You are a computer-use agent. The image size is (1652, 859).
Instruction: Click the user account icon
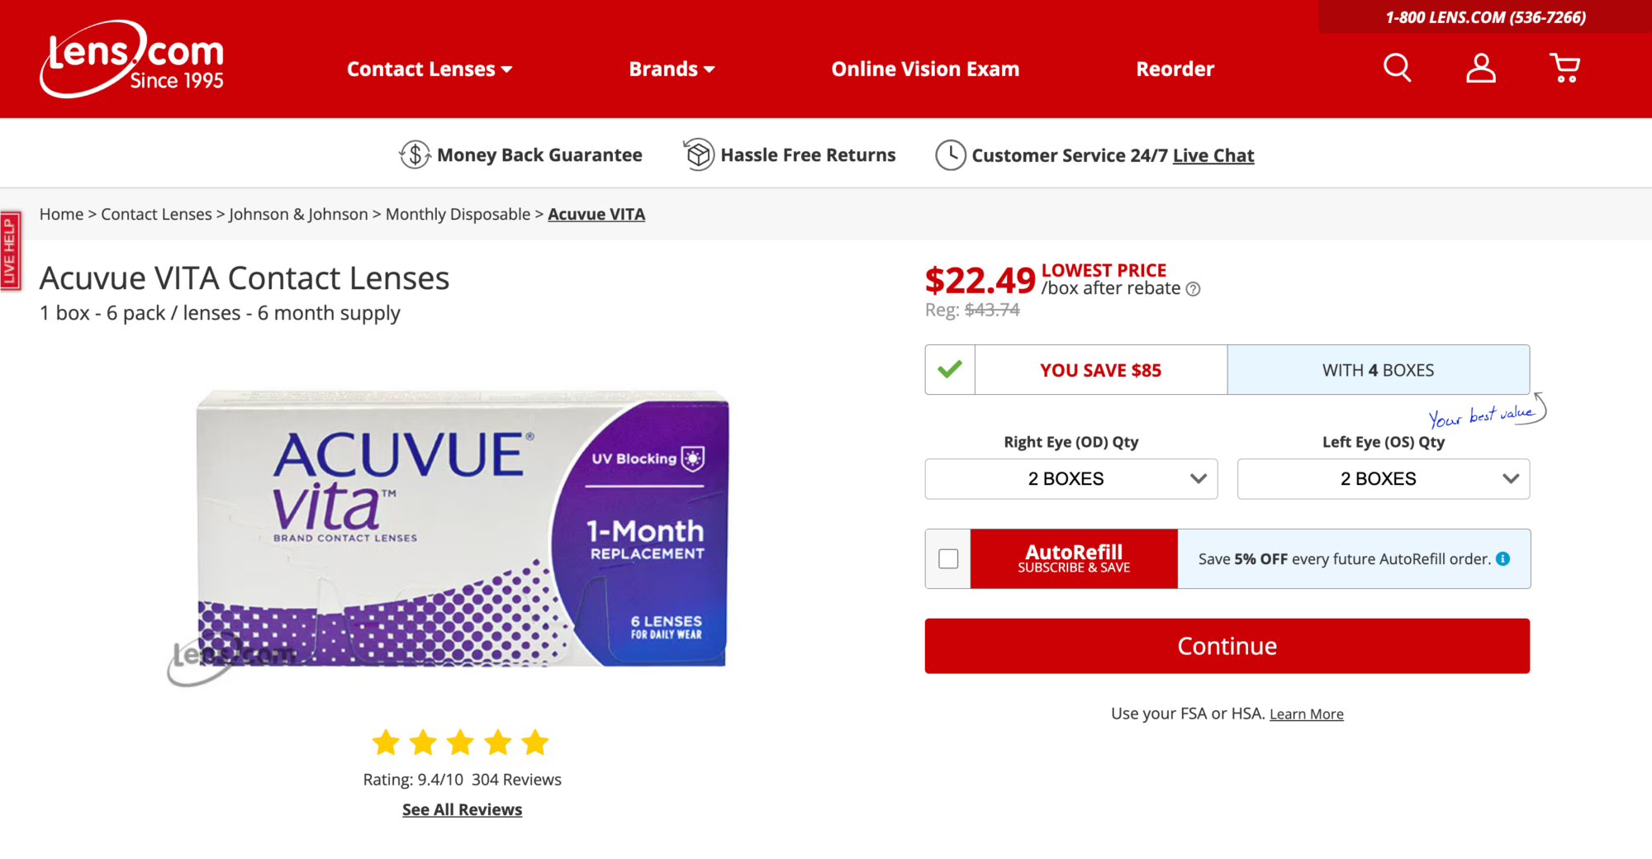[x=1480, y=68]
